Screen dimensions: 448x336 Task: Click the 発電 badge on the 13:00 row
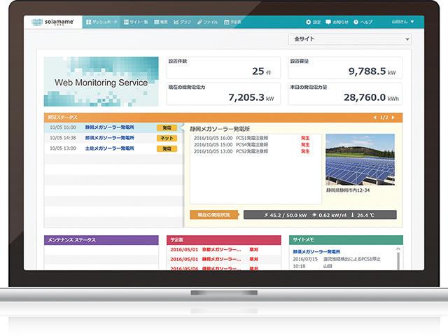click(x=167, y=149)
